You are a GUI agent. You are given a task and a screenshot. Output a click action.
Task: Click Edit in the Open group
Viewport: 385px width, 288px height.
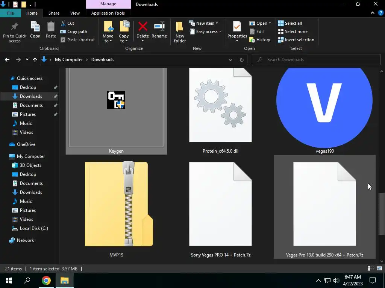click(x=257, y=31)
